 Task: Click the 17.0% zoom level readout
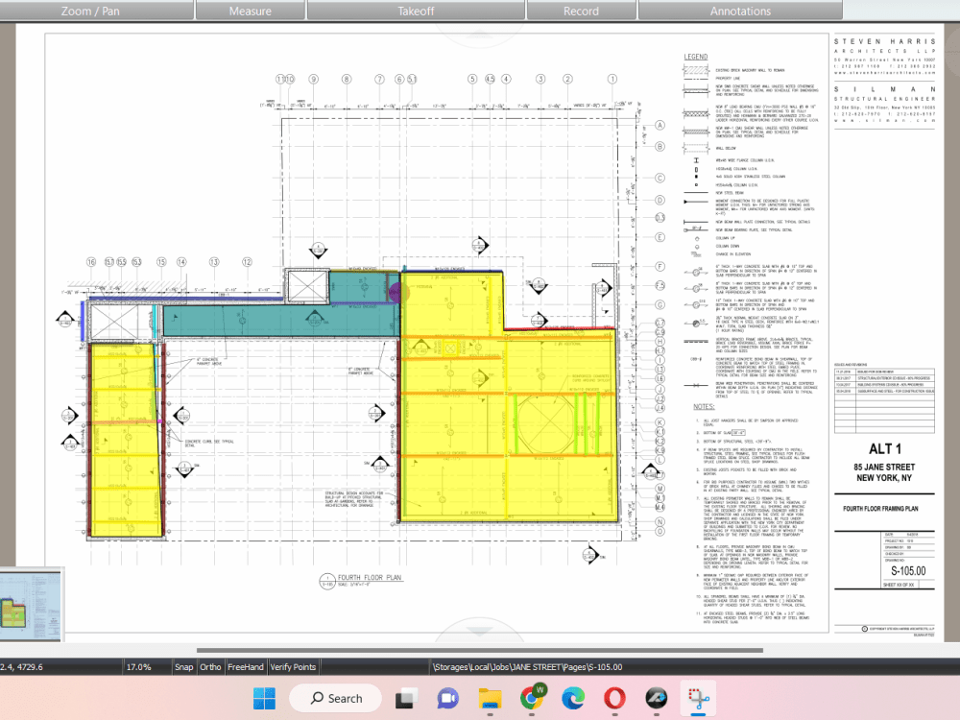139,667
